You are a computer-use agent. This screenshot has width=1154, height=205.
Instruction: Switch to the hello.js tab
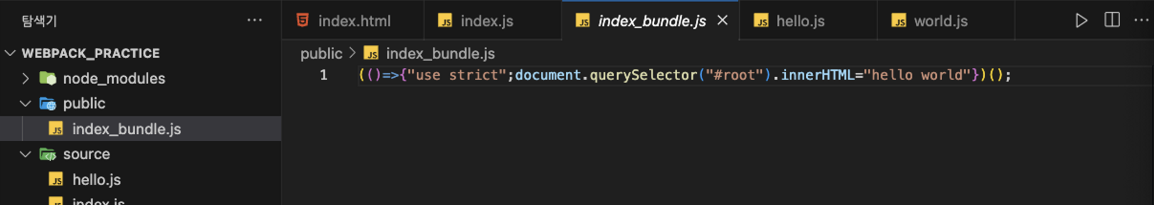(x=808, y=21)
